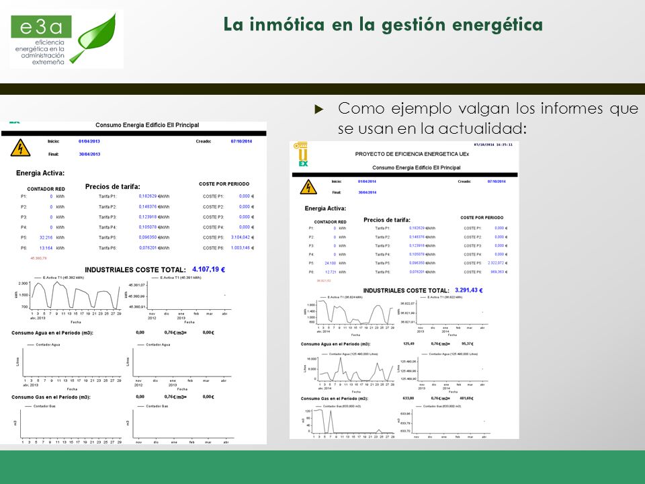Click the electric hazard icon in the 2013 report
Viewport: 645px width, 484px height.
click(x=20, y=148)
